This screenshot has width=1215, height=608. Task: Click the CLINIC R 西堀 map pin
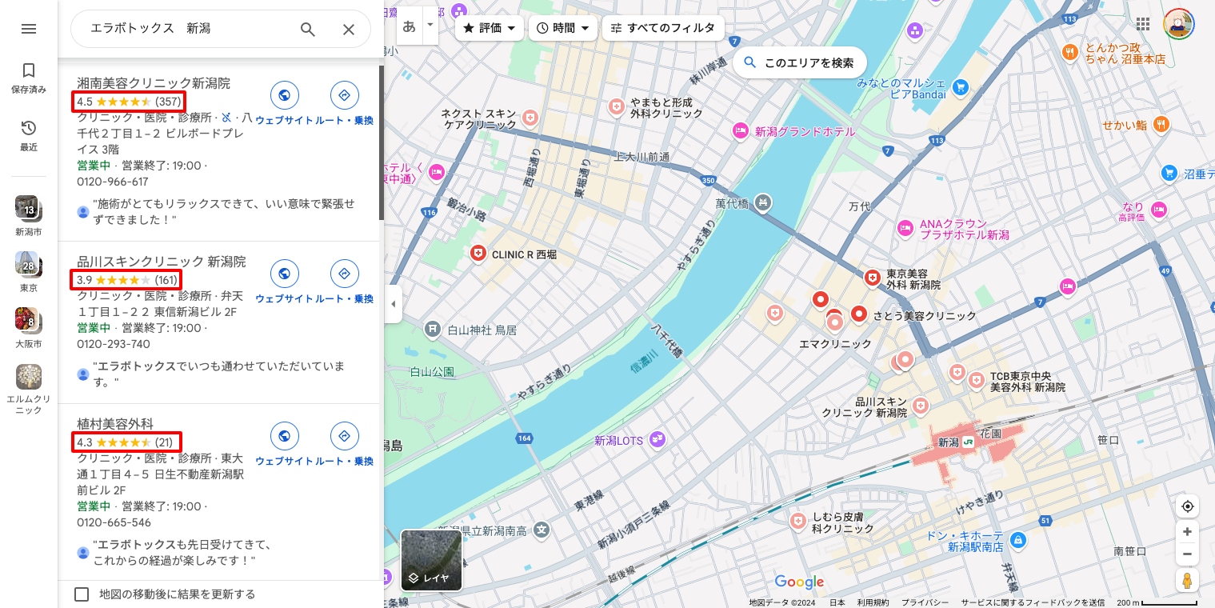pos(478,254)
